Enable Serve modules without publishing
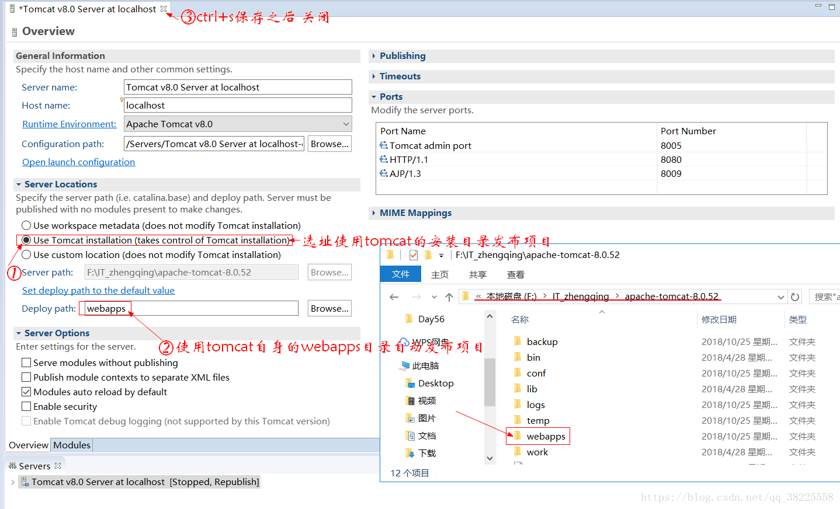Screen dimensions: 840x509 tap(26, 362)
